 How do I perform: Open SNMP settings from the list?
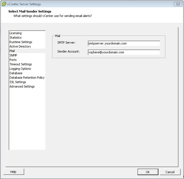point(13,55)
